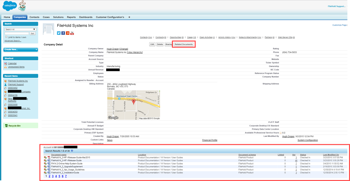Toggle the Limit to items I own checkbox

(6, 37)
